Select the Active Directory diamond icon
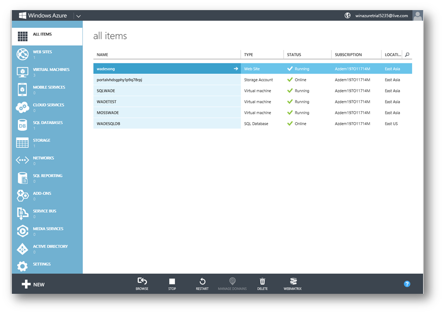This screenshot has height=314, width=444. coord(22,249)
